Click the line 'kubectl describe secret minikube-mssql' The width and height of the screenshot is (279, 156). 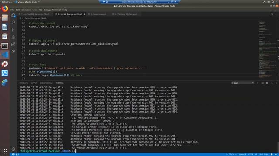(58, 26)
